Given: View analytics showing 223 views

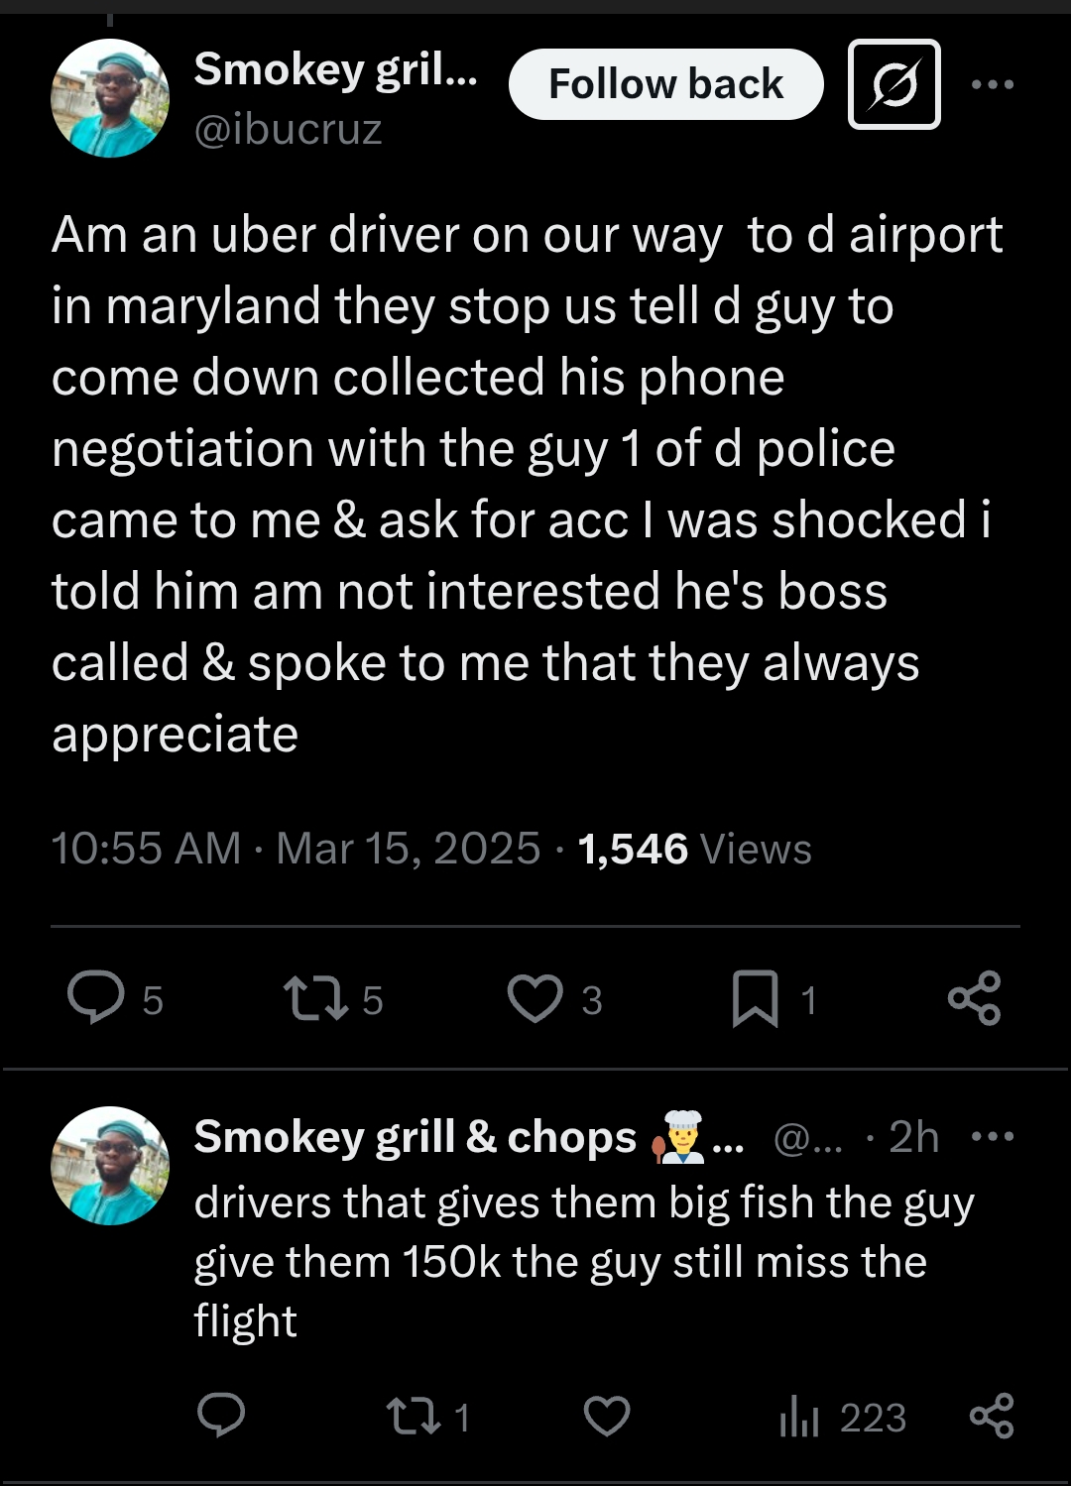Looking at the screenshot, I should pos(799,1416).
